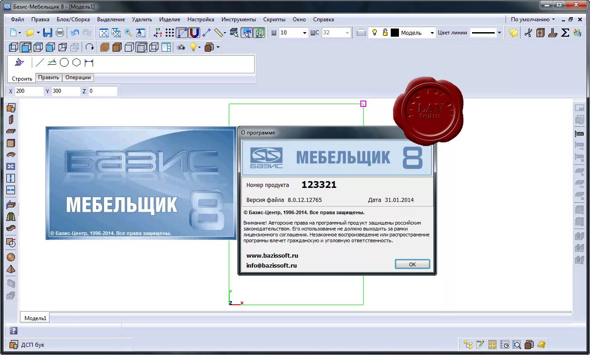The image size is (590, 355).
Task: Toggle the green 3D box mode button
Action: pyautogui.click(x=259, y=33)
